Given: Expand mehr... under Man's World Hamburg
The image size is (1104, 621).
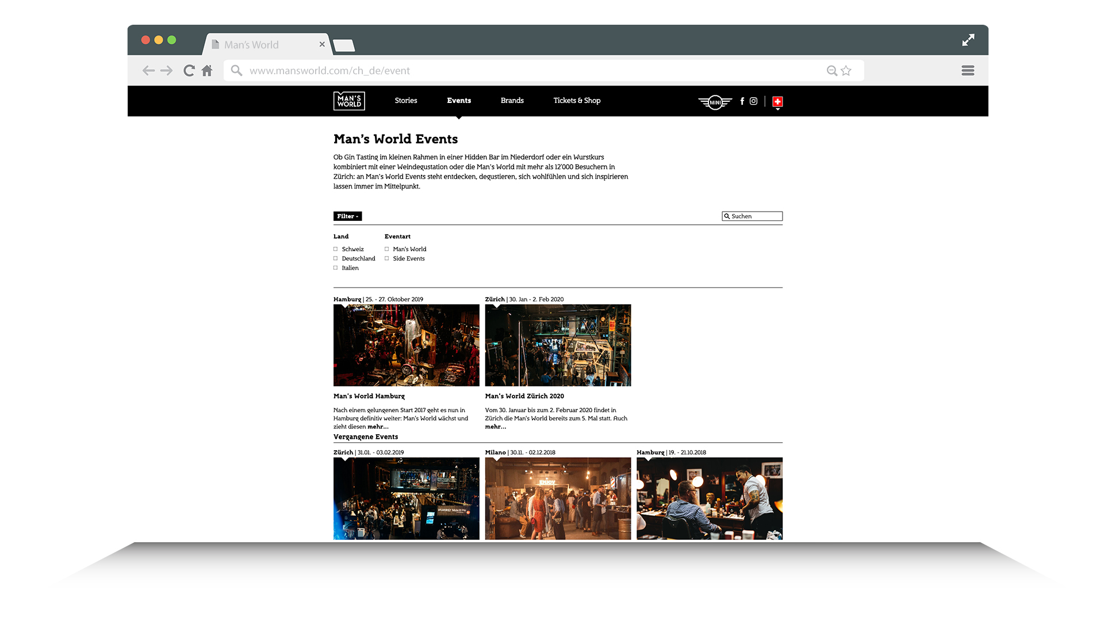Looking at the screenshot, I should tap(378, 427).
